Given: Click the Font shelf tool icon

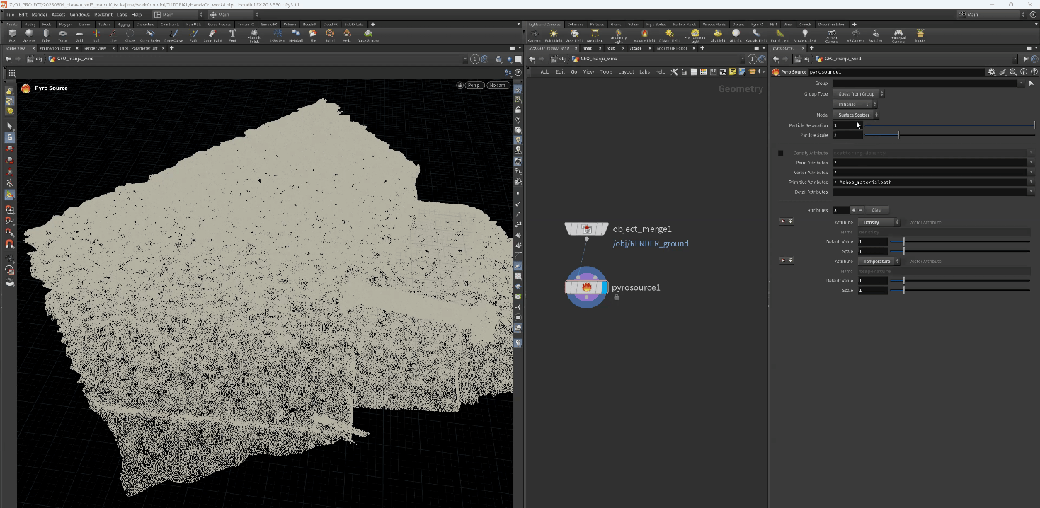Looking at the screenshot, I should pyautogui.click(x=232, y=34).
